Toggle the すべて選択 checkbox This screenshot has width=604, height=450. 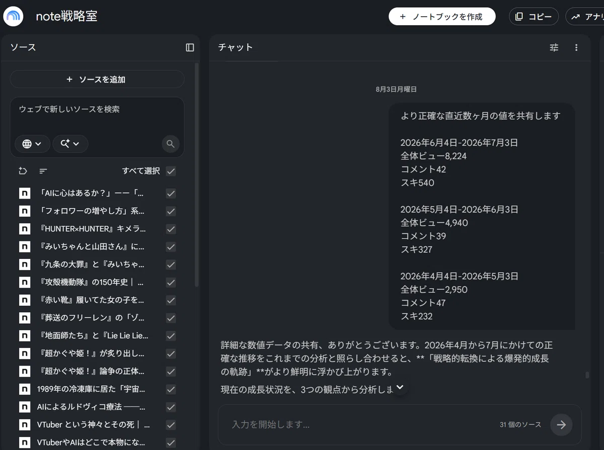tap(171, 171)
